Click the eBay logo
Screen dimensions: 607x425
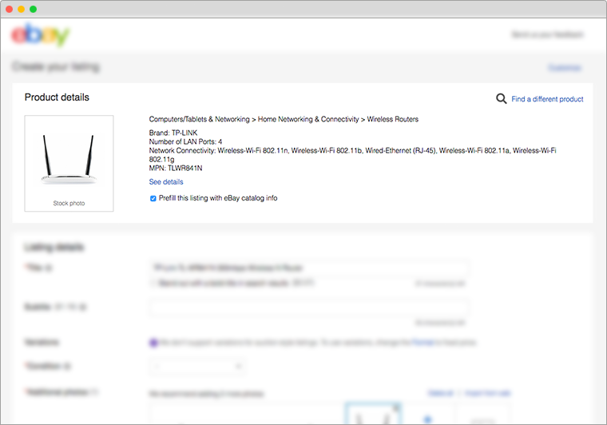click(40, 35)
